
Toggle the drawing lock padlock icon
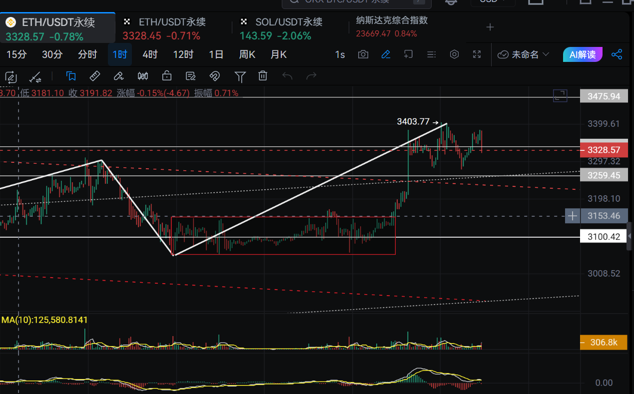coord(167,76)
